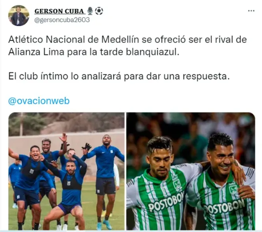Click the microphone emoji beside the name
262x232 pixels.
(90, 11)
